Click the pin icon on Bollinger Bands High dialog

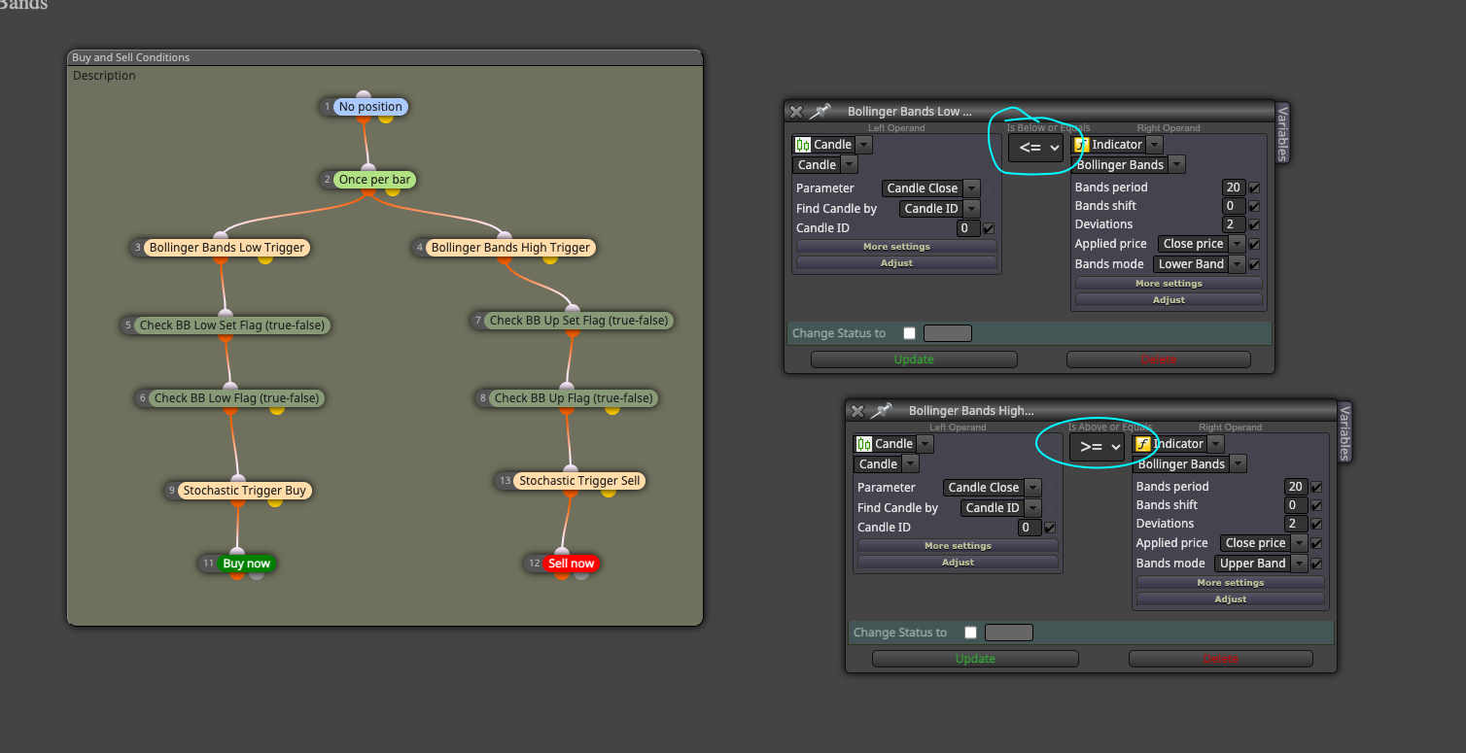[x=881, y=411]
